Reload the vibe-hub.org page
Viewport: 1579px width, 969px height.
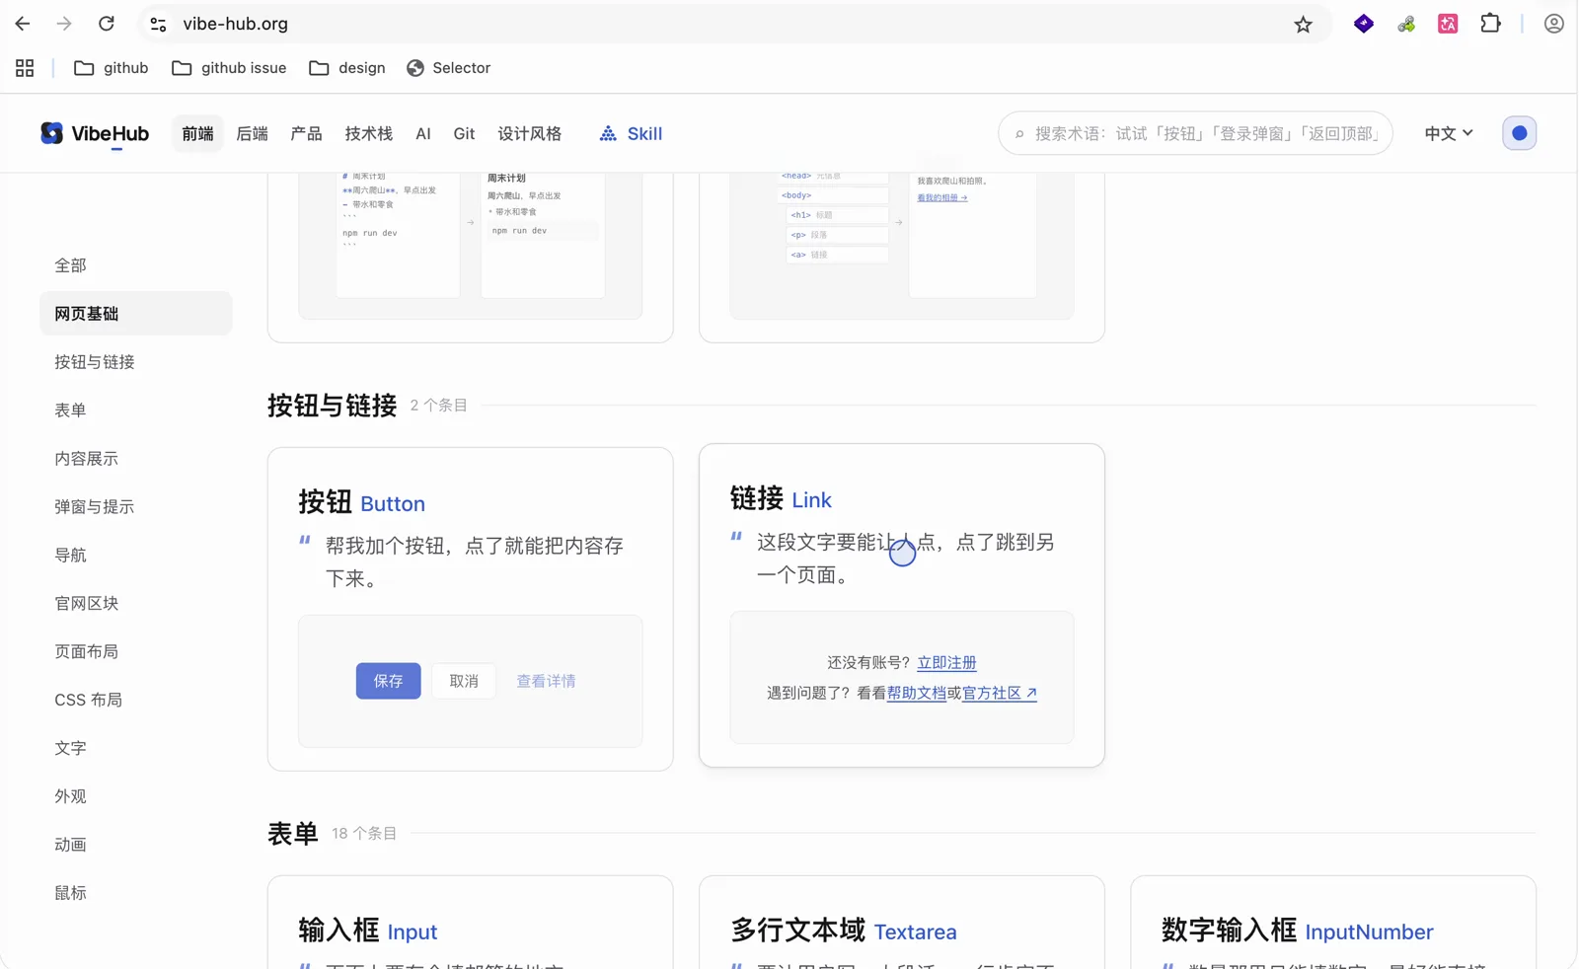click(x=107, y=24)
